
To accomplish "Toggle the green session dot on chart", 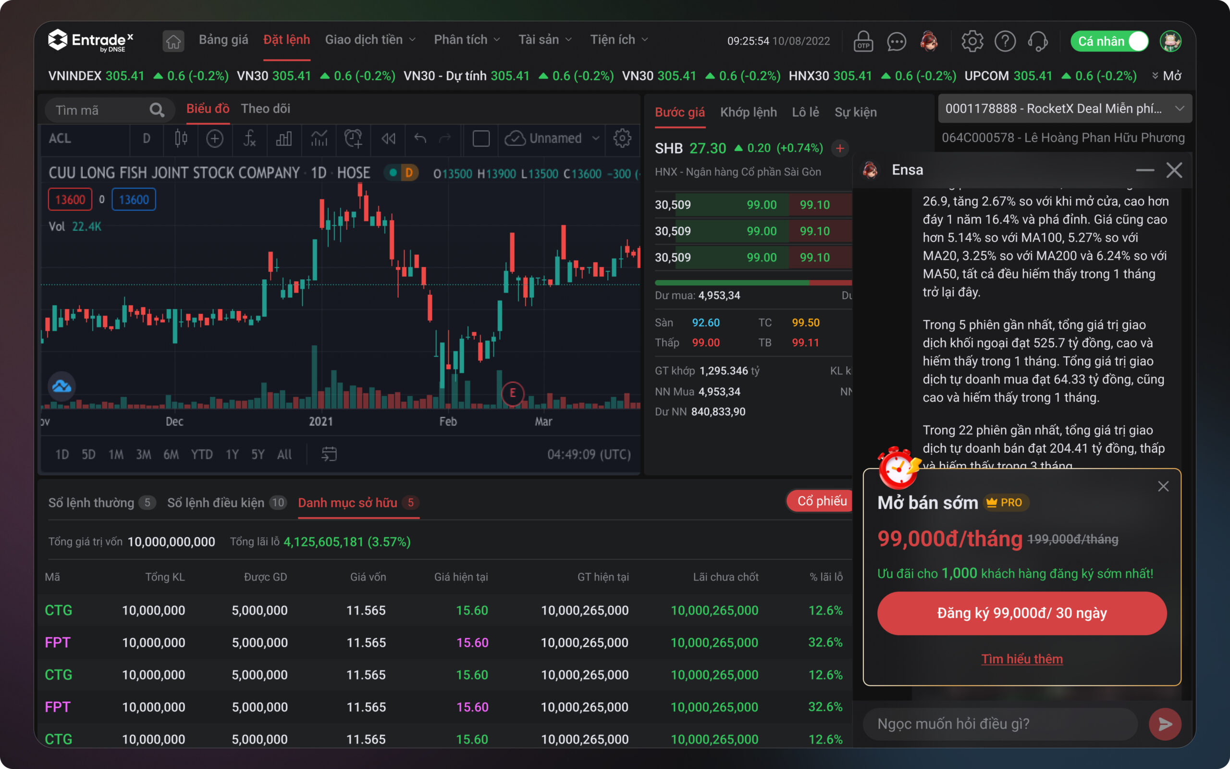I will [393, 173].
